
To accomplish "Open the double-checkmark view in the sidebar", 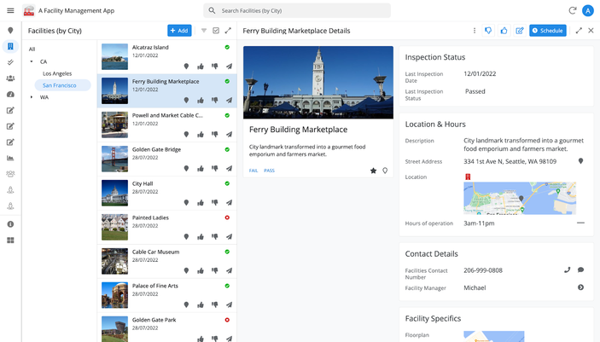I will pyautogui.click(x=10, y=62).
